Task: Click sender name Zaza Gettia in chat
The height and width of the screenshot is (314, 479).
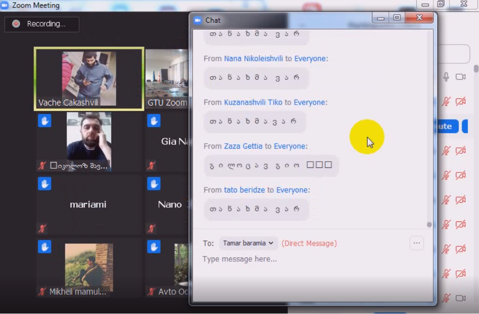Action: (243, 146)
